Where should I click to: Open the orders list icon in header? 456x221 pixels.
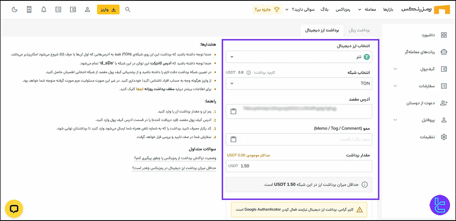(x=58, y=10)
